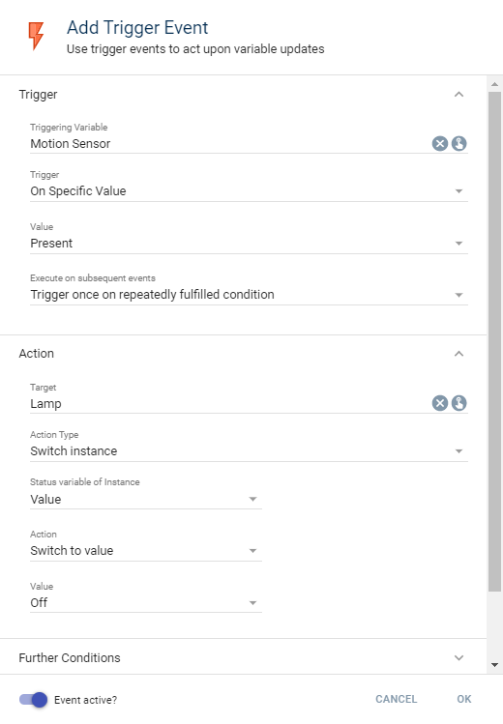This screenshot has height=724, width=503.
Task: Click the CANCEL button
Action: pos(396,699)
